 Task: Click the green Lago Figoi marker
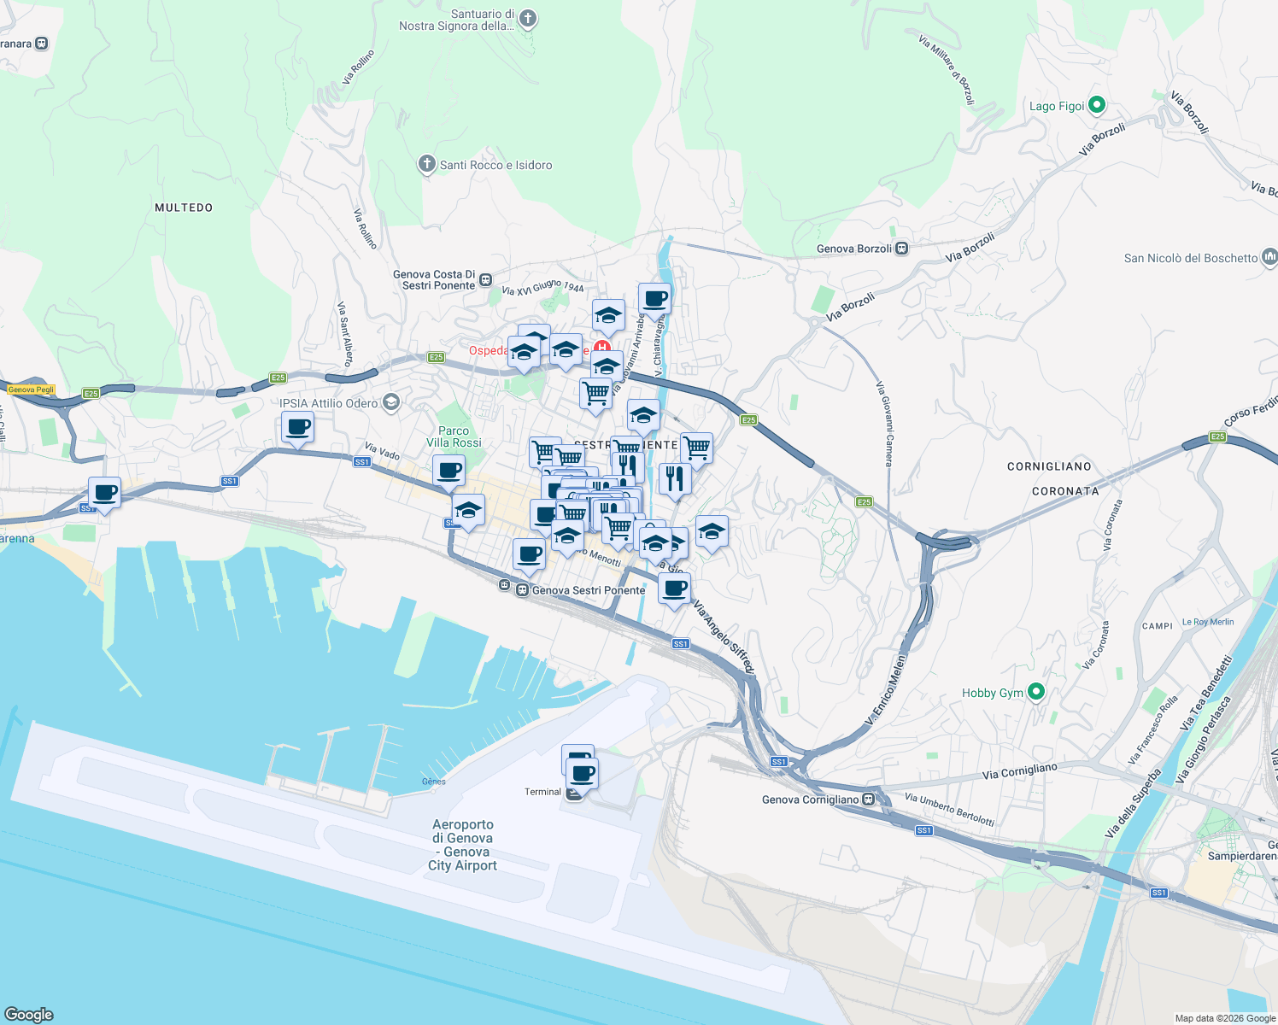[x=1098, y=104]
